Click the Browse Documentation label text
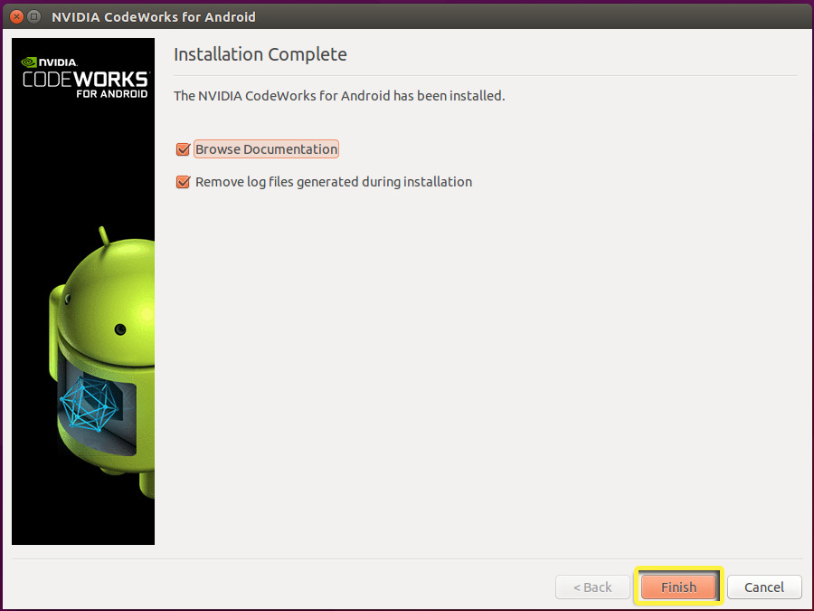Viewport: 814px width, 611px height. [266, 148]
